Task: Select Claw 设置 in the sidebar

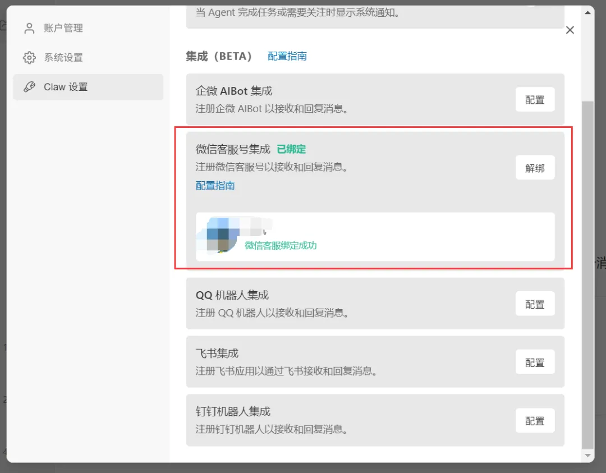Action: coord(88,87)
